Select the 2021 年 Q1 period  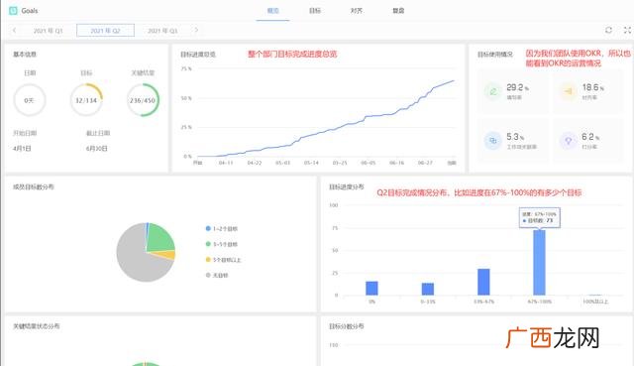click(x=49, y=31)
